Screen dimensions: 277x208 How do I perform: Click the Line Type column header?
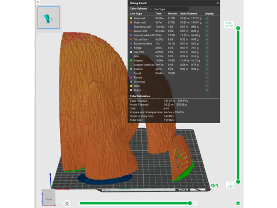[x=136, y=14]
